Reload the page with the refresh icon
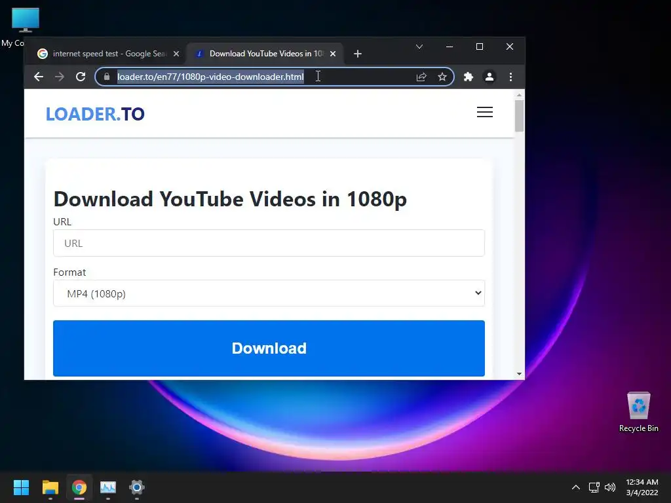This screenshot has width=671, height=503. [x=81, y=77]
